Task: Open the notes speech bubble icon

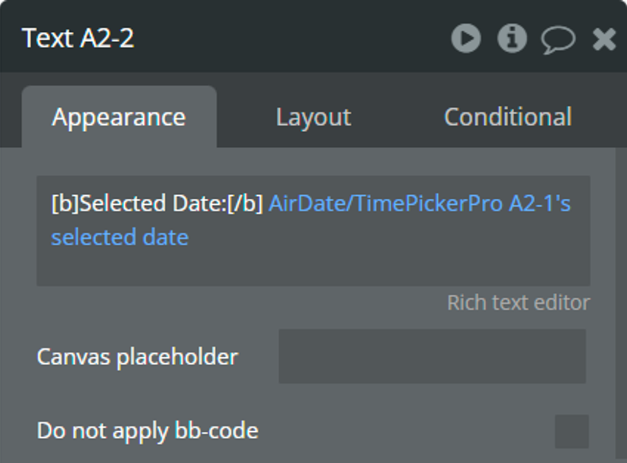Action: pos(558,40)
